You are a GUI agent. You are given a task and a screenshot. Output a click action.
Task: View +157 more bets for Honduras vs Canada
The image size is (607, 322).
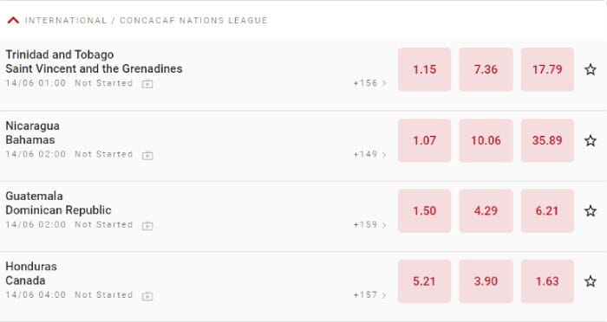[369, 295]
